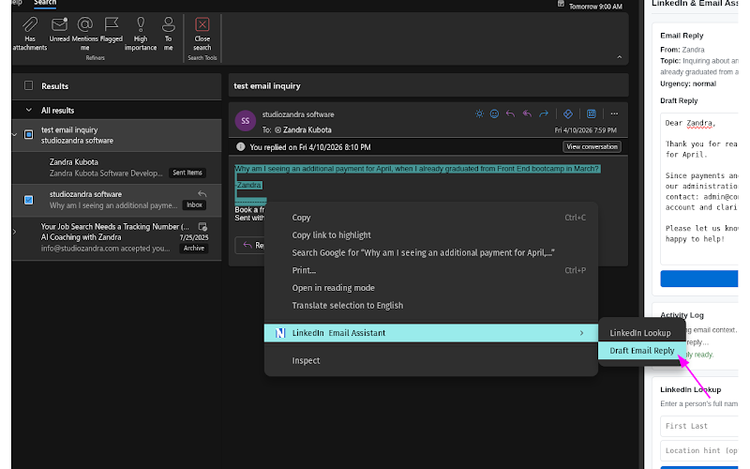Viewport: 750px width, 469px height.
Task: Select all with the Results checkbox
Action: tap(29, 85)
